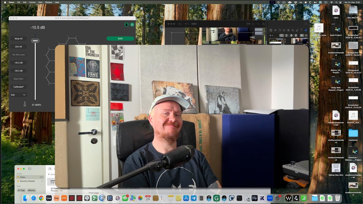
Task: Click the GLM volume fader handle
Action: pos(35,41)
